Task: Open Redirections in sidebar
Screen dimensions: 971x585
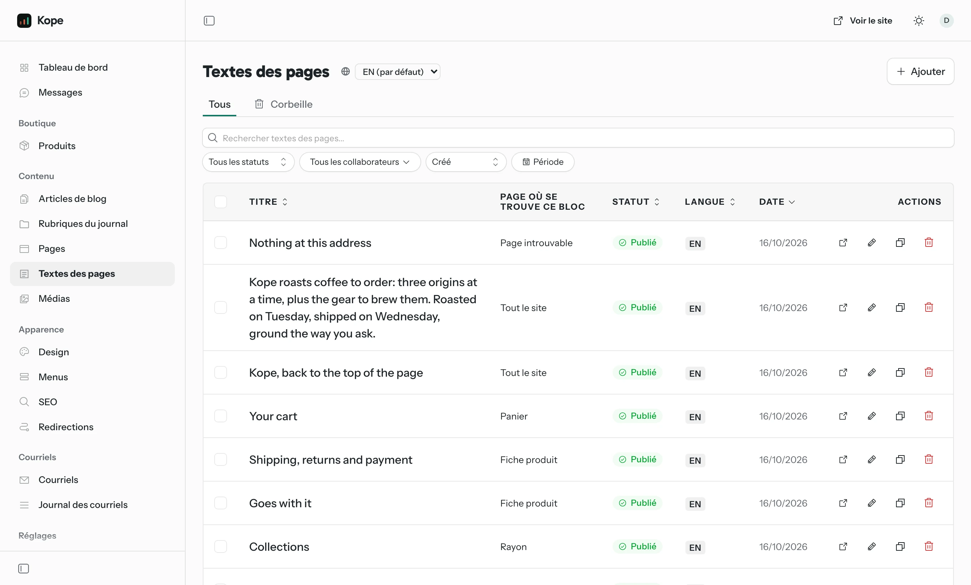Action: 92,427
